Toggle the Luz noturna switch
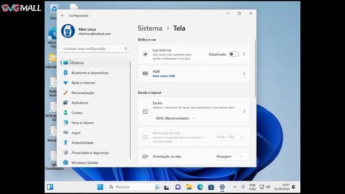The height and width of the screenshot is (194, 345). pos(234,54)
